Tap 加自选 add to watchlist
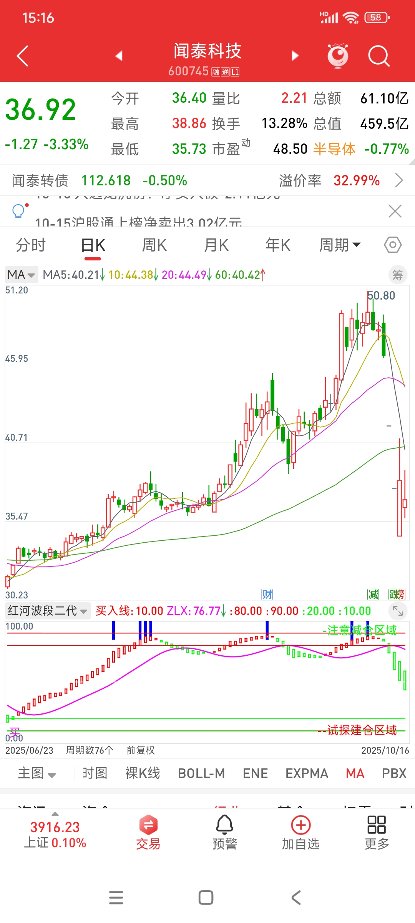The image size is (415, 923). (x=301, y=833)
